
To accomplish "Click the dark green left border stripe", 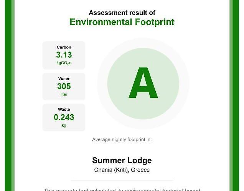I will click(x=8, y=95).
